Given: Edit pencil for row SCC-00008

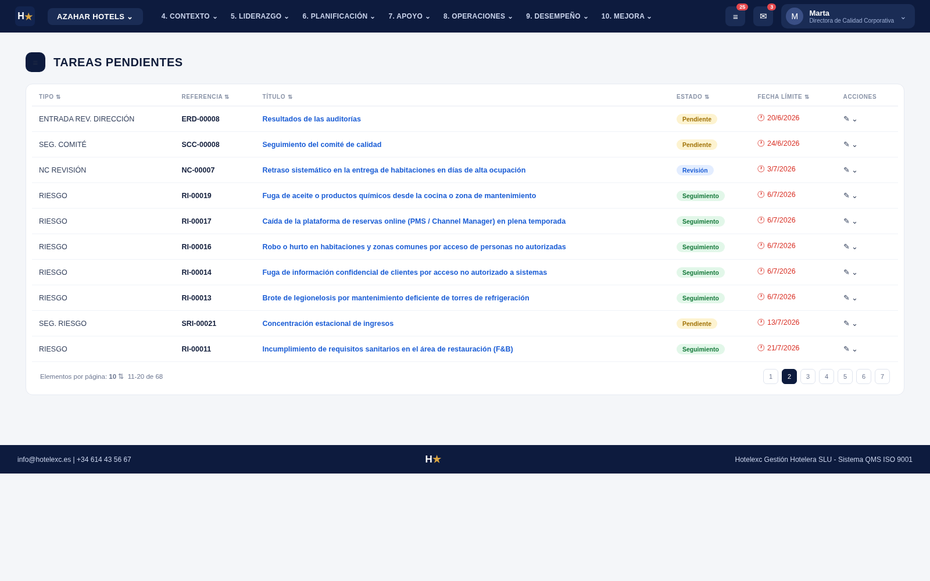Looking at the screenshot, I should 846,145.
